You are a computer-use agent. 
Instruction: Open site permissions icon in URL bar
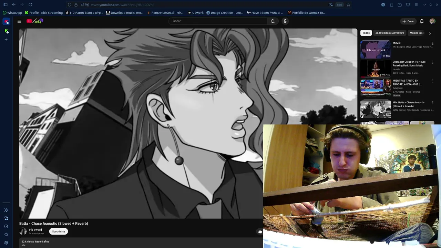pyautogui.click(x=82, y=5)
